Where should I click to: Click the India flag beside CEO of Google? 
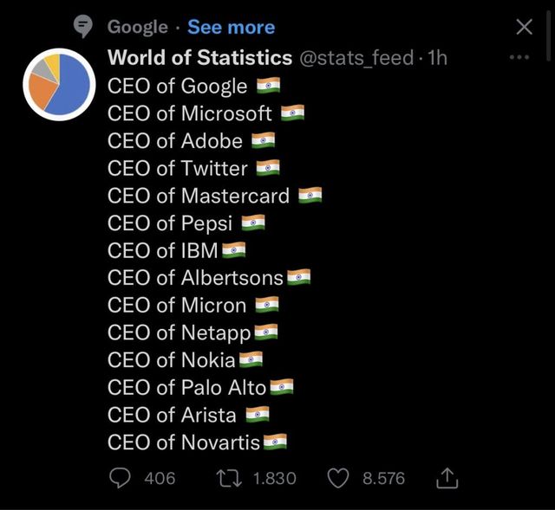click(x=268, y=86)
